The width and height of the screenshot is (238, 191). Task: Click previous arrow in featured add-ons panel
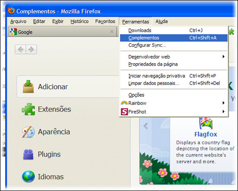coord(145,126)
